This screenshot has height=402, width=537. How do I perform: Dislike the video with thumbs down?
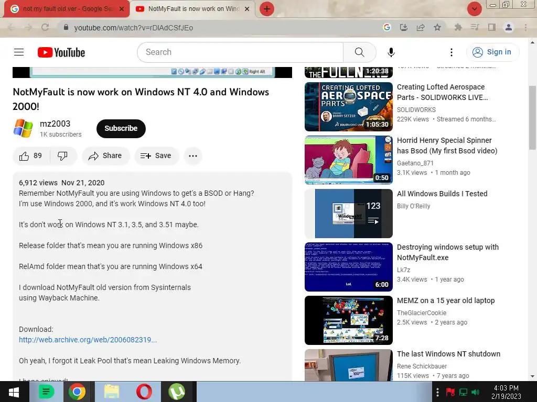click(63, 156)
